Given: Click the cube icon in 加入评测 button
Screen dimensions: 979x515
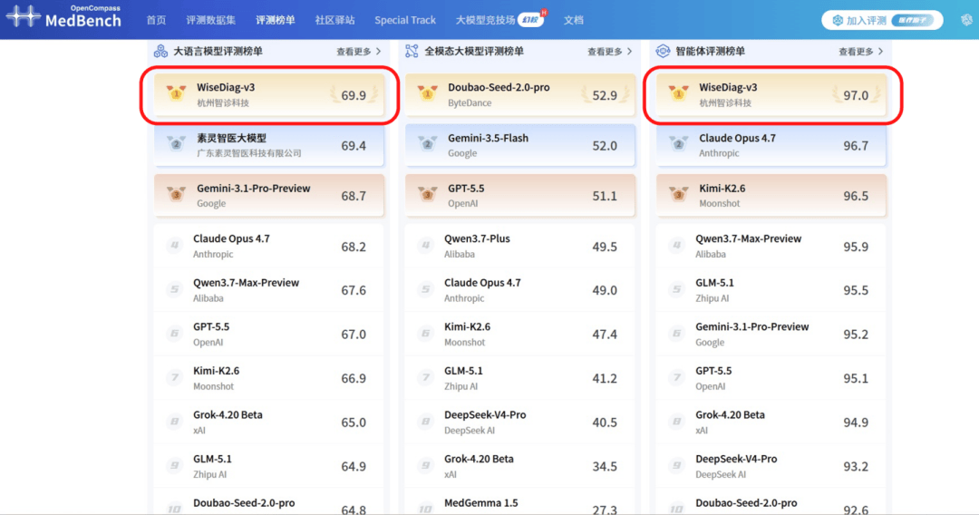Looking at the screenshot, I should (838, 21).
